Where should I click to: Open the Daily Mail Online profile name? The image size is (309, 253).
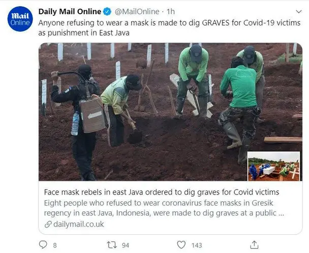pos(71,11)
